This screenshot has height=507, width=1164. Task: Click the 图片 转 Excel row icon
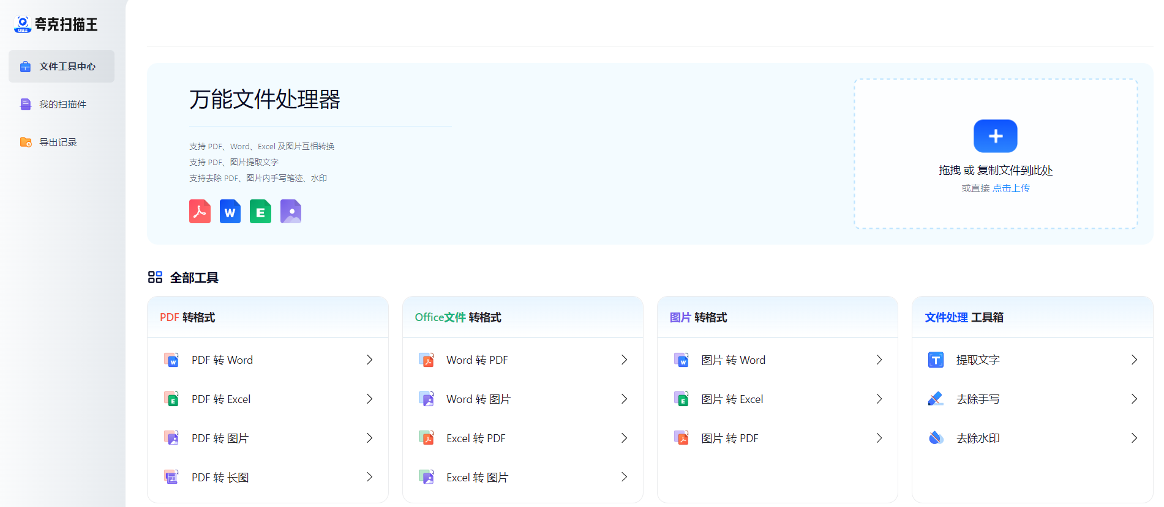[682, 399]
